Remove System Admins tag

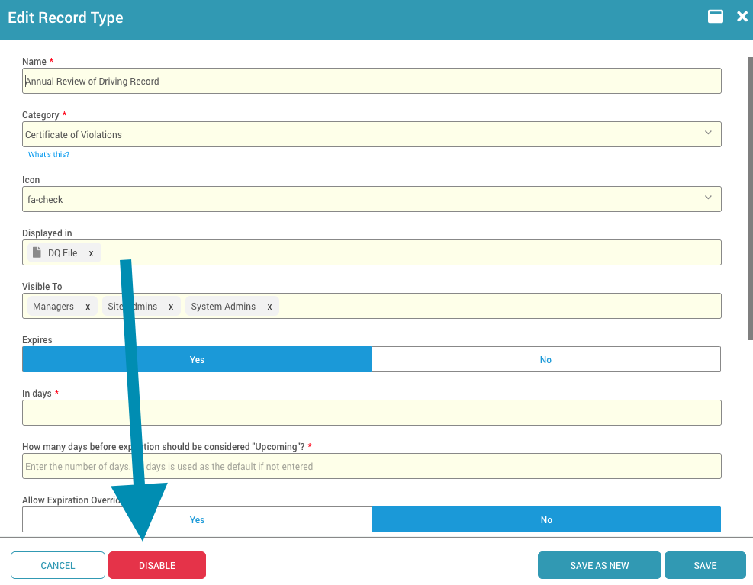269,307
